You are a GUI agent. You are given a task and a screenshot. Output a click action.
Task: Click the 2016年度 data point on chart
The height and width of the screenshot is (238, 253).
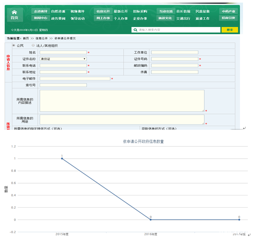[151, 219]
